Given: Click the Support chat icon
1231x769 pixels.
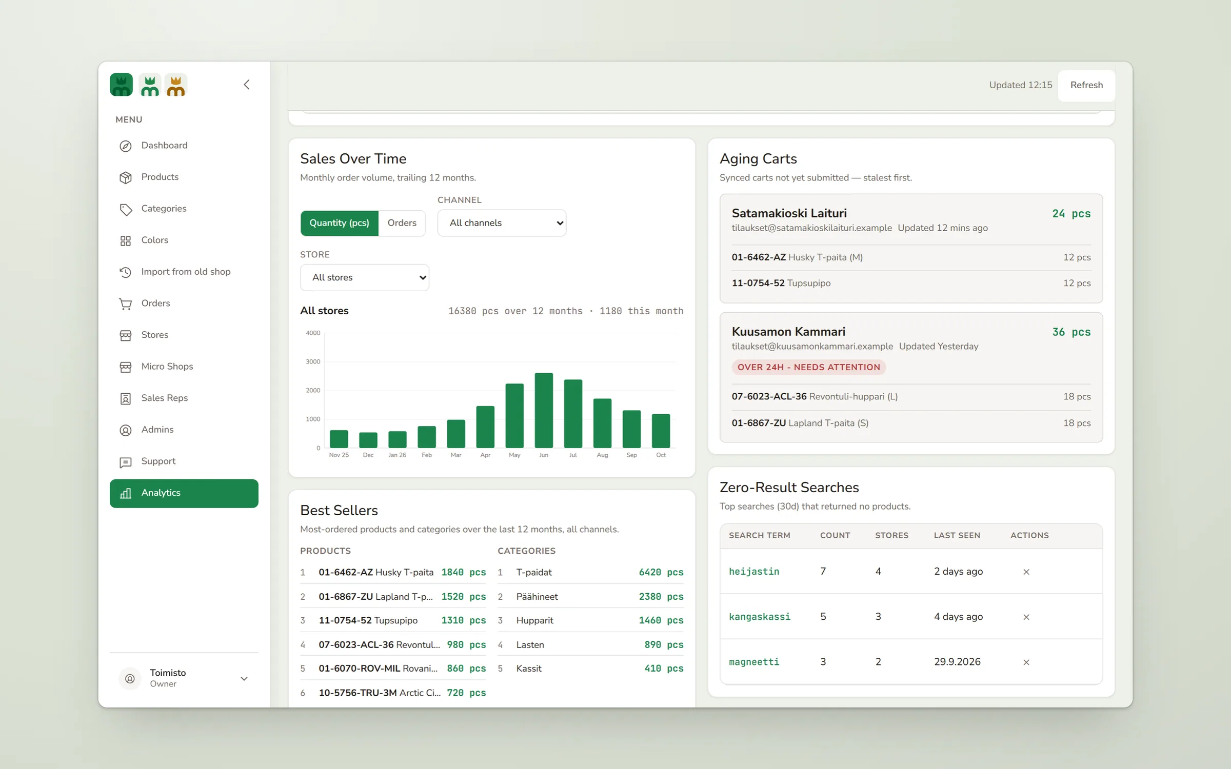Looking at the screenshot, I should coord(126,462).
